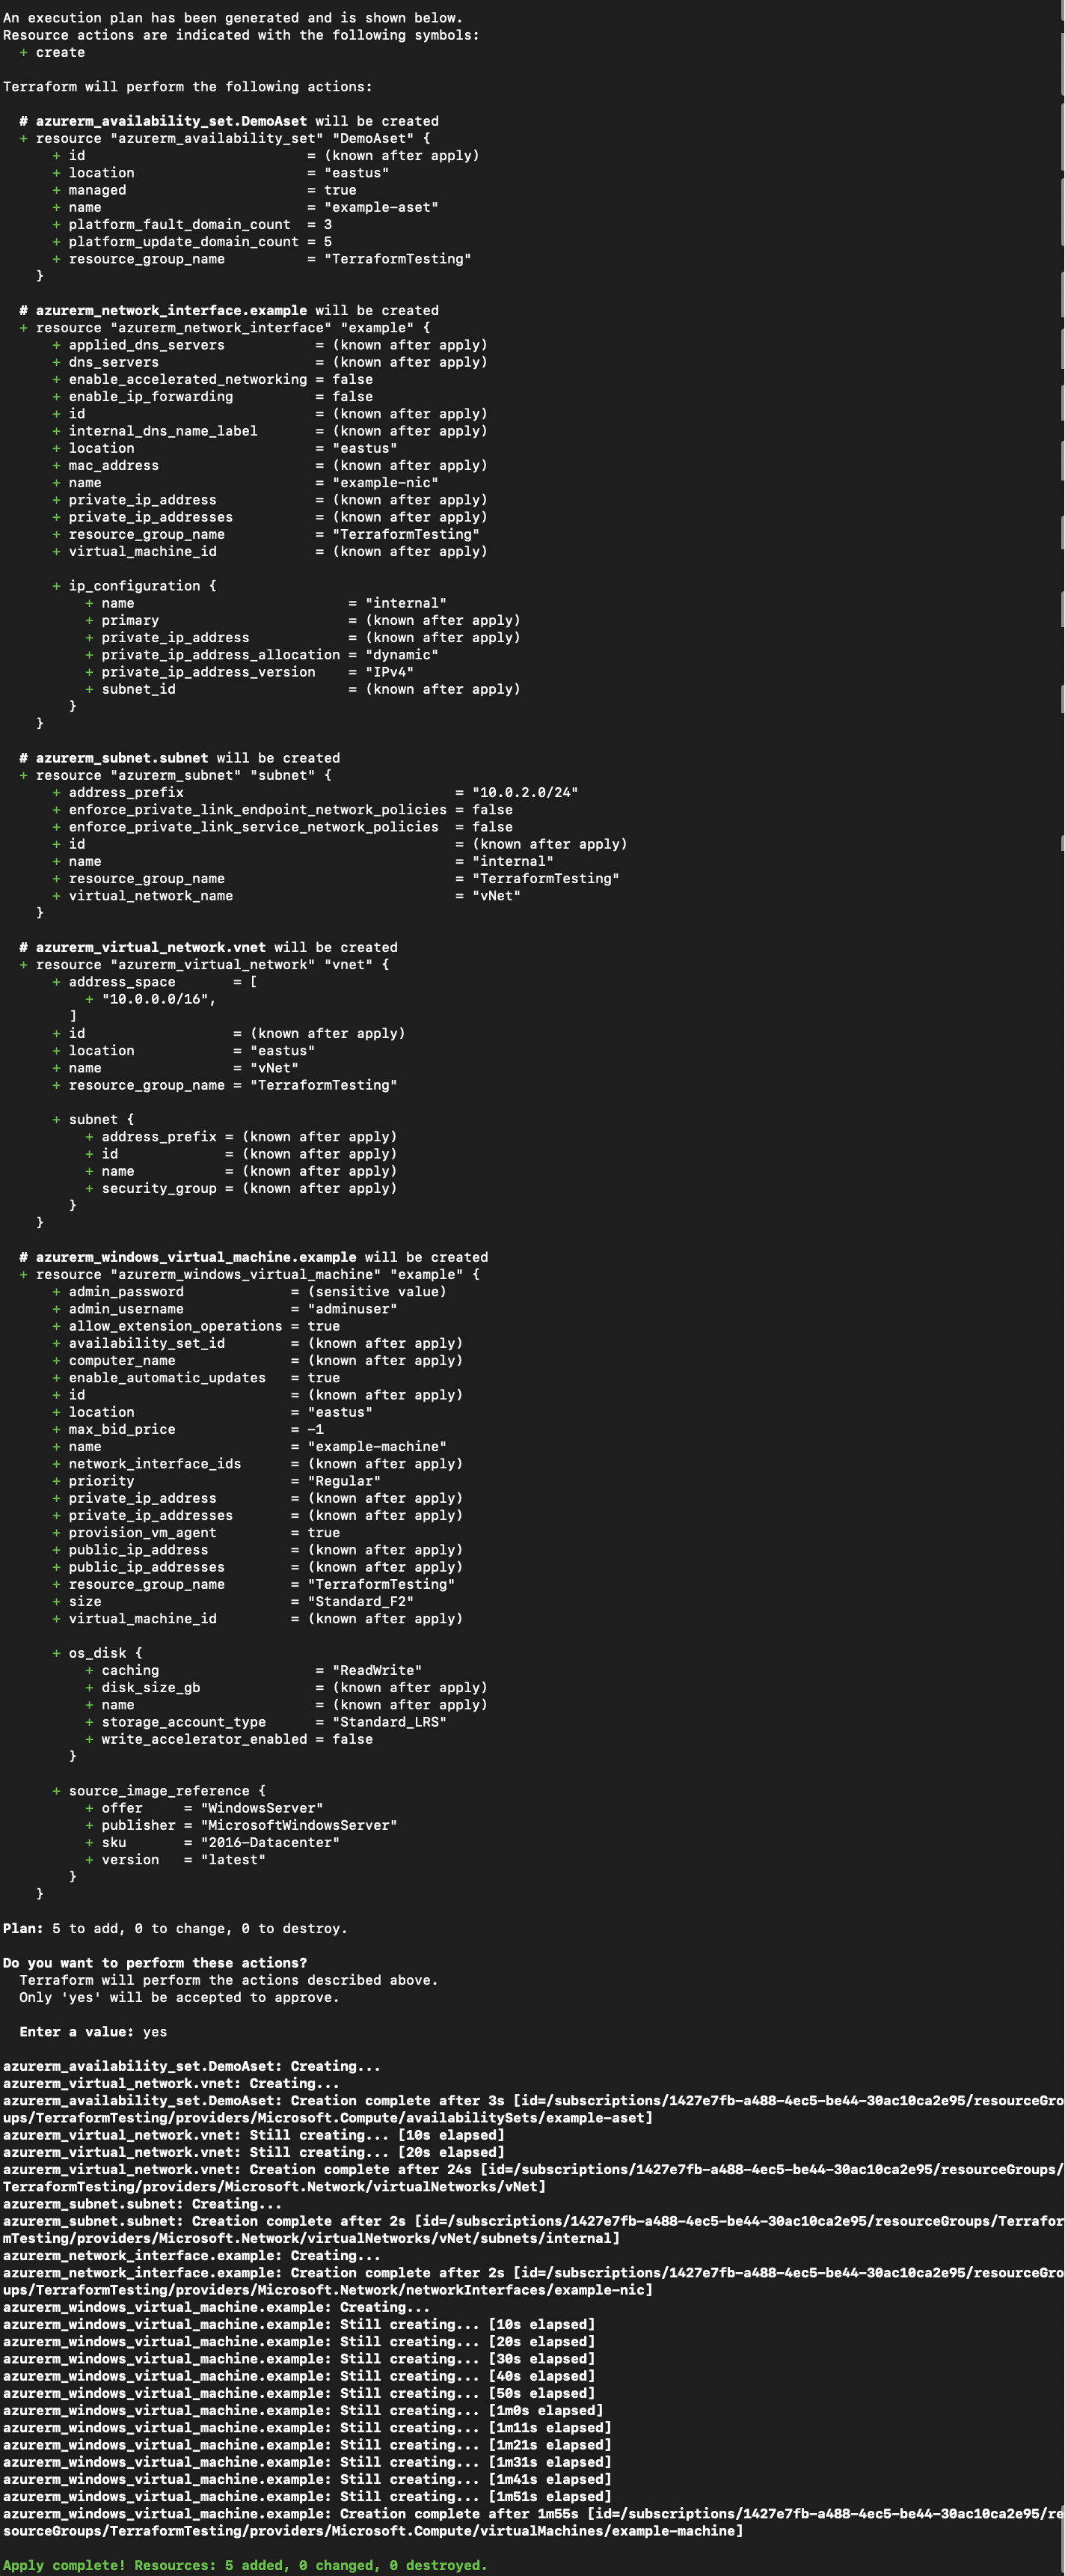Click the 'address_space = [' line
Viewport: 1065px width, 2576px height.
click(x=155, y=982)
